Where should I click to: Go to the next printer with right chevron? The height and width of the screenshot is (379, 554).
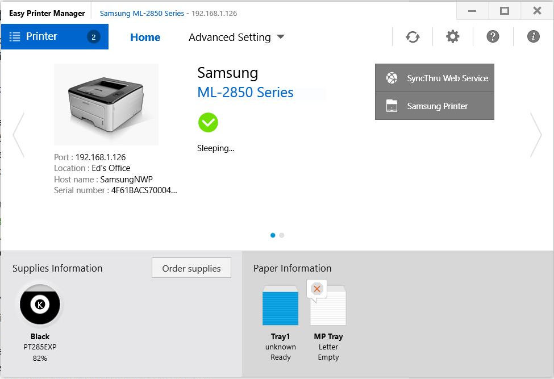pyautogui.click(x=536, y=135)
